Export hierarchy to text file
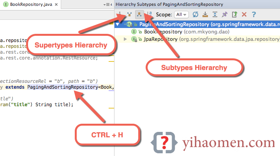 [234, 14]
